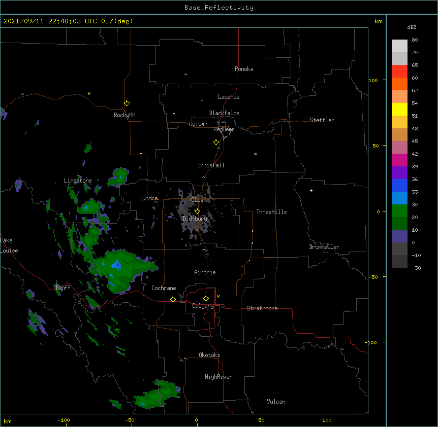This screenshot has height=427, width=438.
Task: Pick the magenta 39–42 dBZ legend band
Action: (x=399, y=160)
